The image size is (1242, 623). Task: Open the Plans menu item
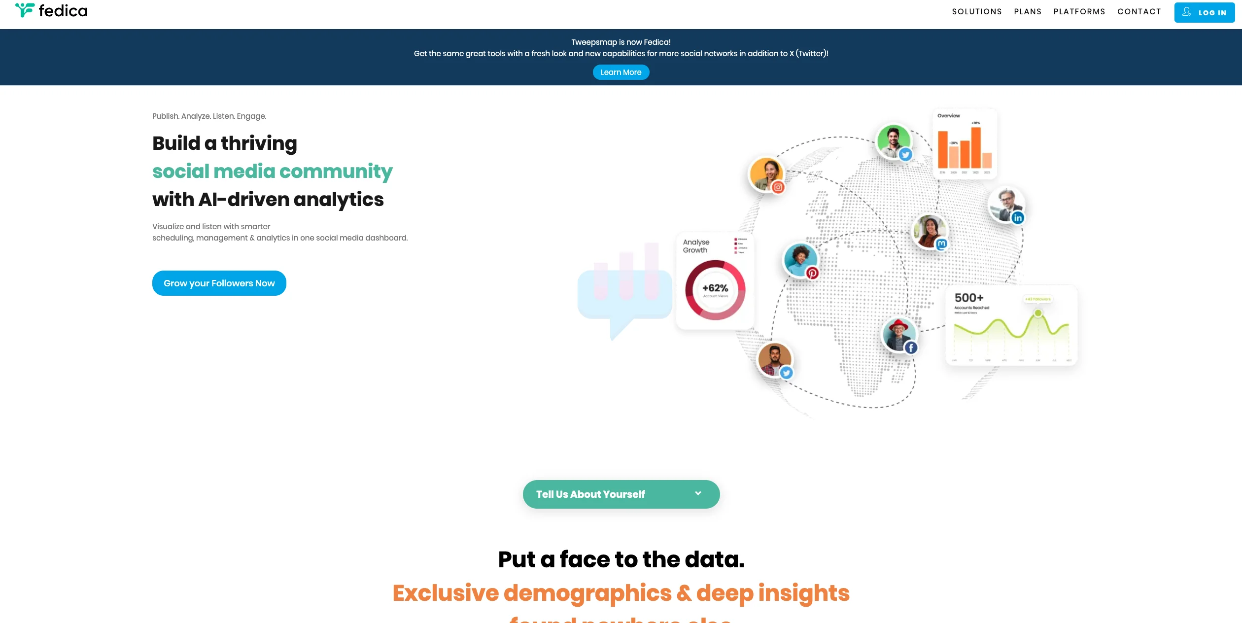click(x=1028, y=12)
